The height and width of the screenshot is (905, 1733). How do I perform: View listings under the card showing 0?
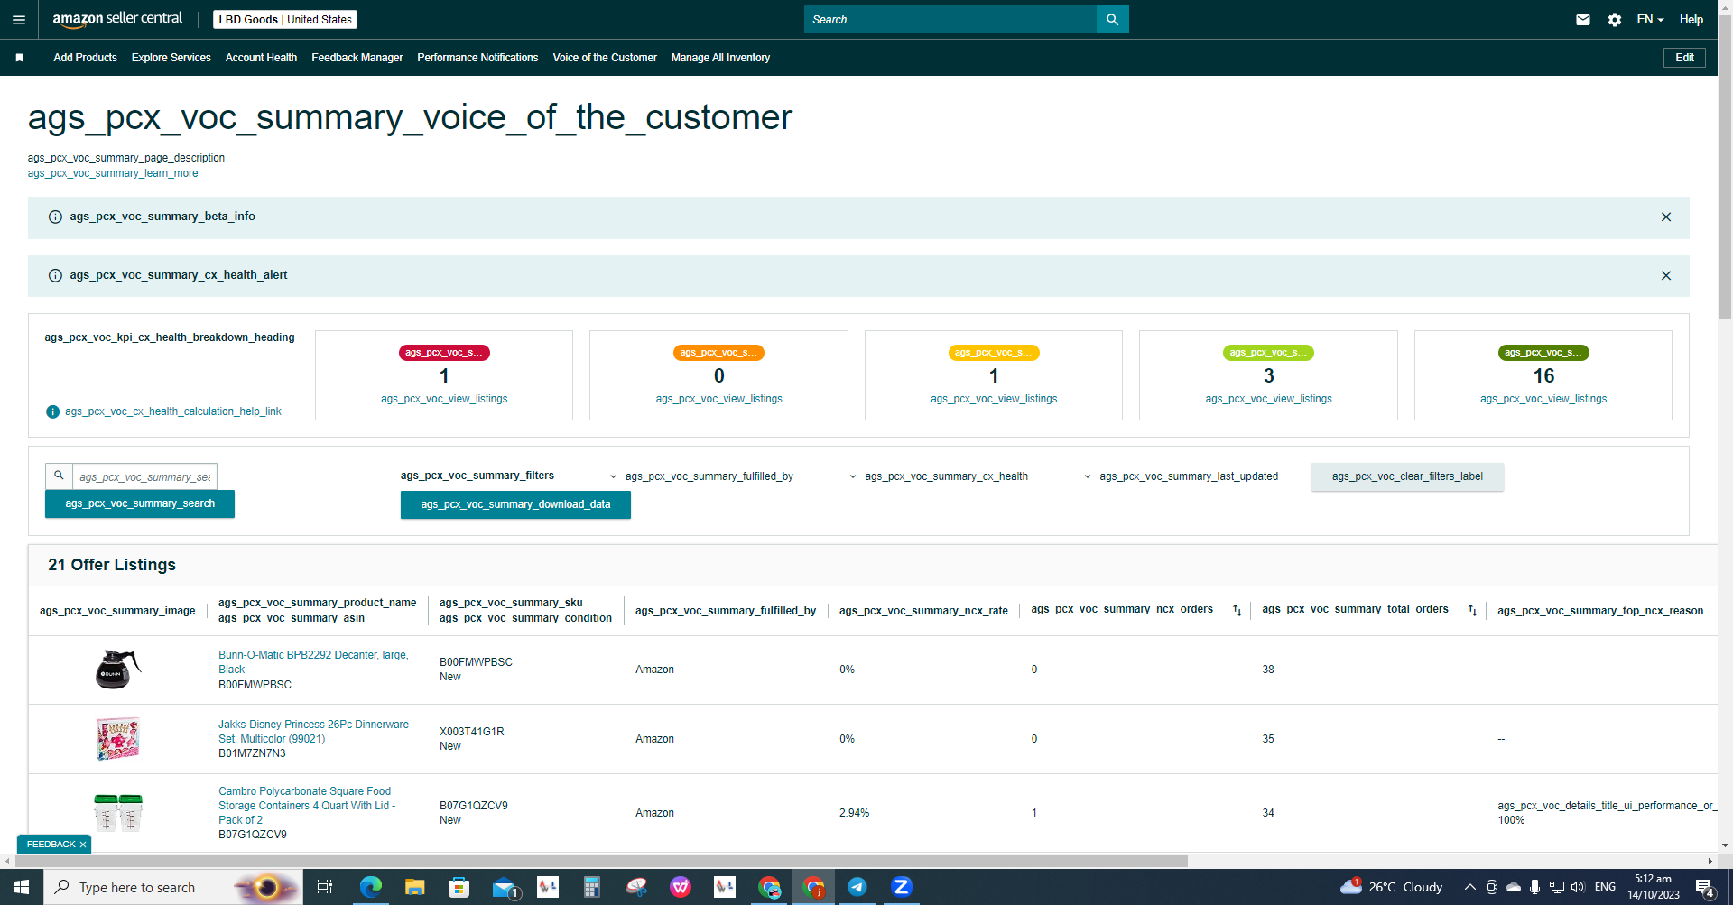coord(718,399)
